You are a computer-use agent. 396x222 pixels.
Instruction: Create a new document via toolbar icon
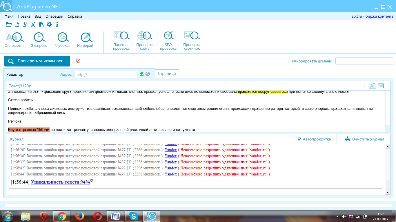(x=17, y=25)
